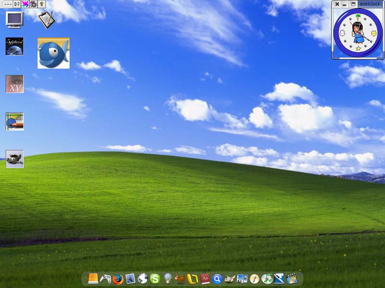This screenshot has width=385, height=288.
Task: Open the lightbulb app in the dock
Action: [x=168, y=279]
